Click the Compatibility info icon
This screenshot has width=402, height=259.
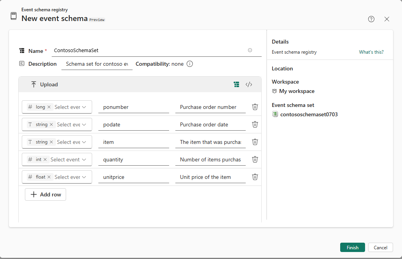[190, 64]
